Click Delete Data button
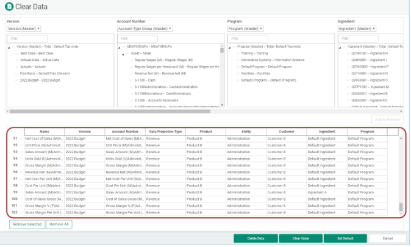The width and height of the screenshot is (411, 247). tap(256, 238)
